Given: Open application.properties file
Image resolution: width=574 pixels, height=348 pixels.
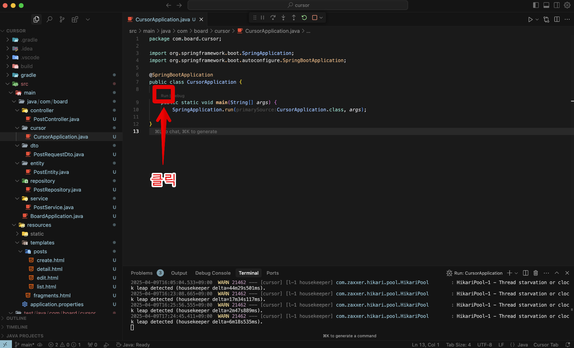Looking at the screenshot, I should click(57, 304).
